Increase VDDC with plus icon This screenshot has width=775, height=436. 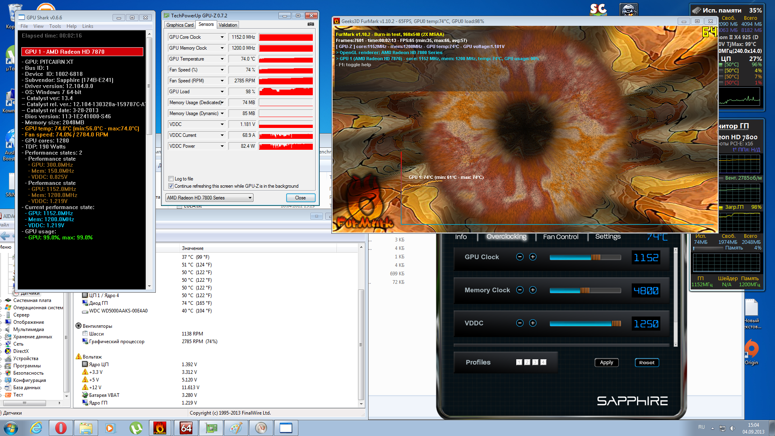(x=533, y=323)
